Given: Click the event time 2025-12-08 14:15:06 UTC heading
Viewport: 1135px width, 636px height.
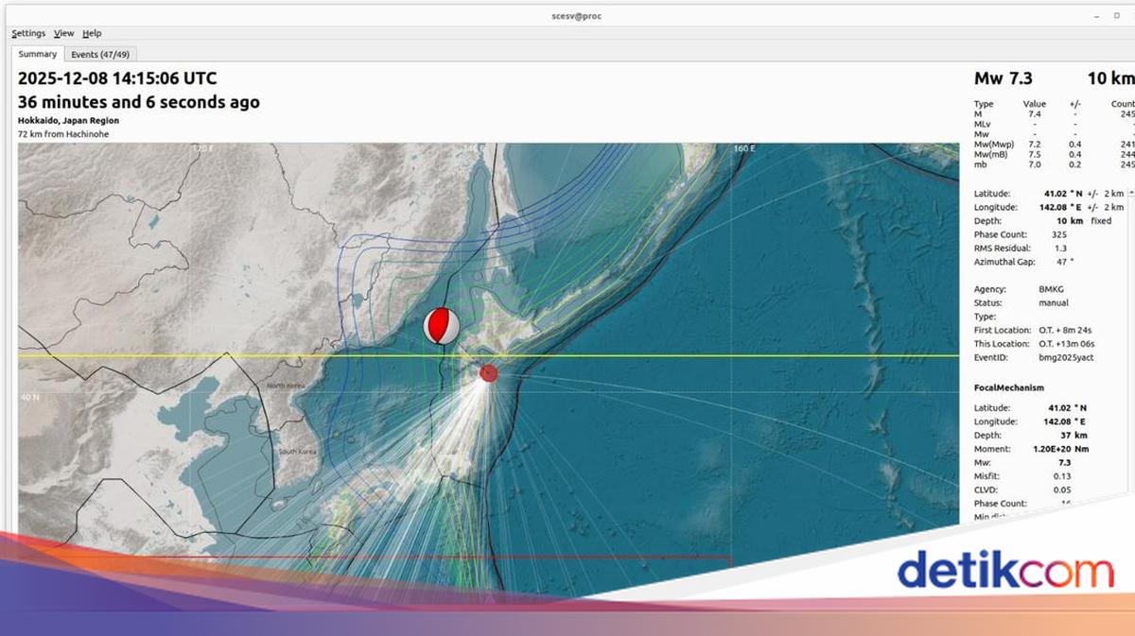Looking at the screenshot, I should click(x=116, y=78).
